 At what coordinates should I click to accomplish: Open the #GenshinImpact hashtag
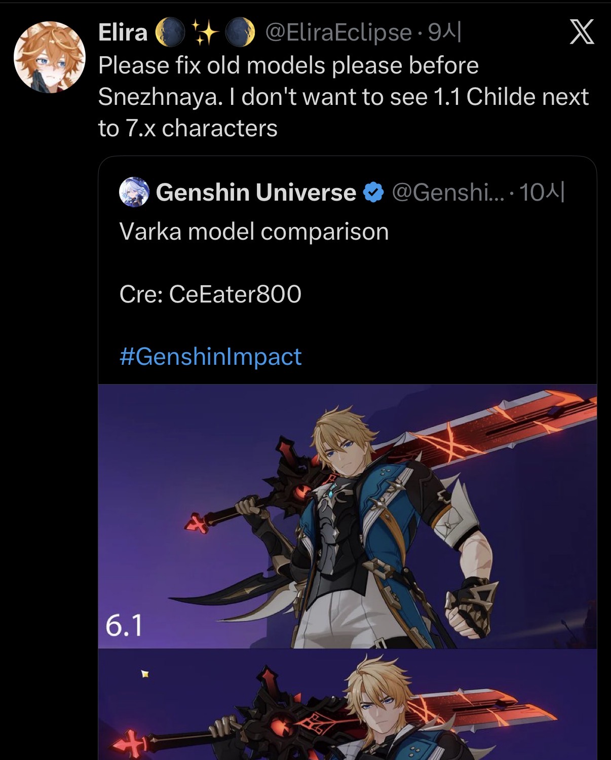210,357
